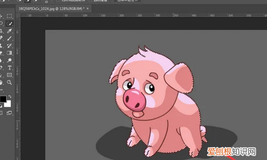Select the Eraser tool
The width and height of the screenshot is (267, 160).
[x=1, y=53]
